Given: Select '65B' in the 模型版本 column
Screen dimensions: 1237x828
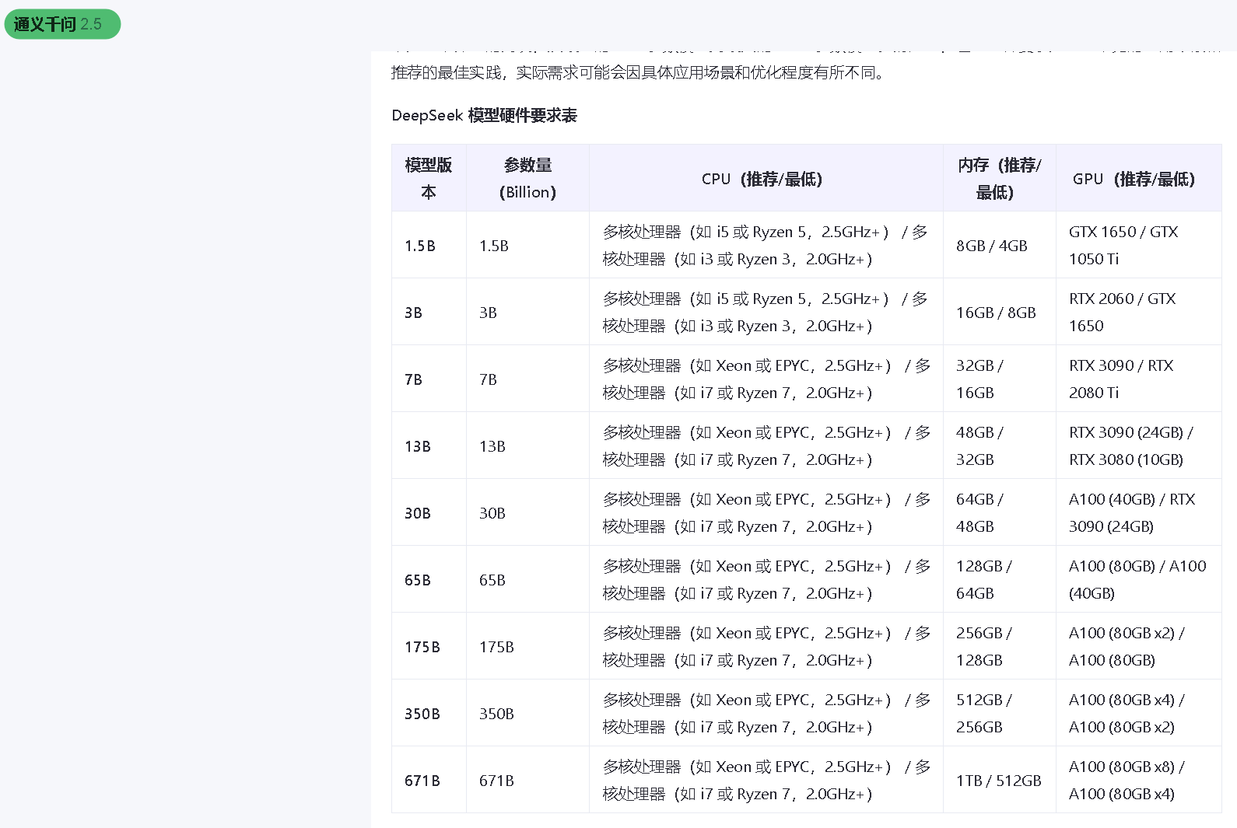Looking at the screenshot, I should point(418,580).
